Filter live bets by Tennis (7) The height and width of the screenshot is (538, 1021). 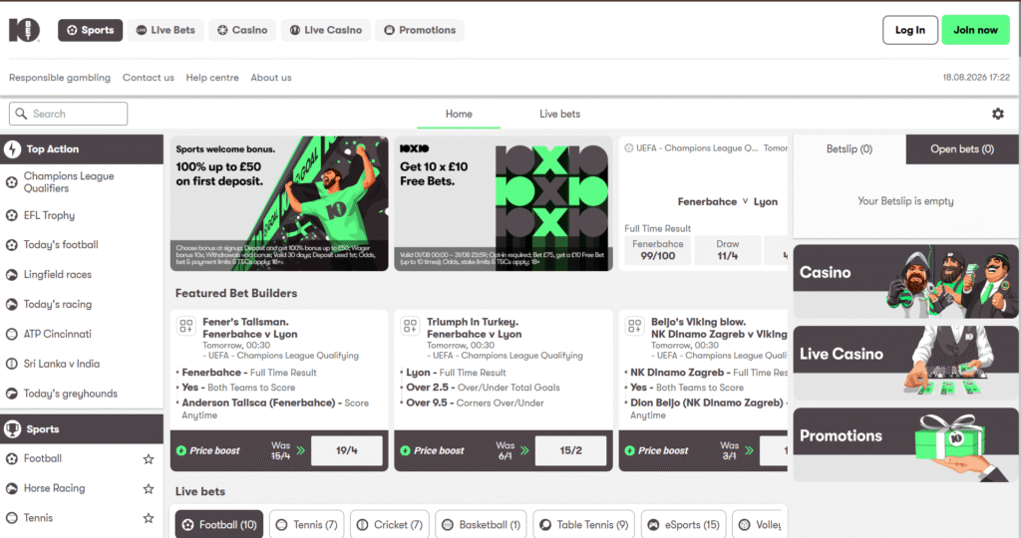307,525
